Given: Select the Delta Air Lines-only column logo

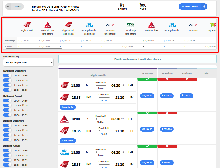Looking at the screenshot, I should pyautogui.click(x=152, y=25).
